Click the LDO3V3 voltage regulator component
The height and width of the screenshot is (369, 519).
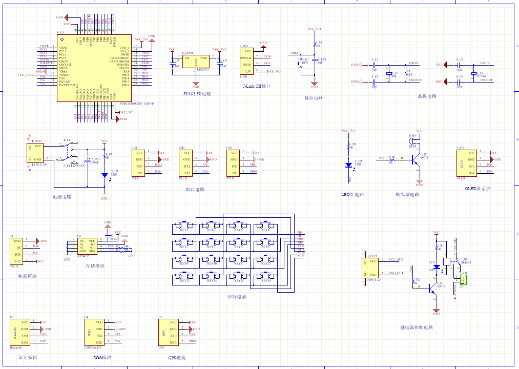(x=196, y=61)
